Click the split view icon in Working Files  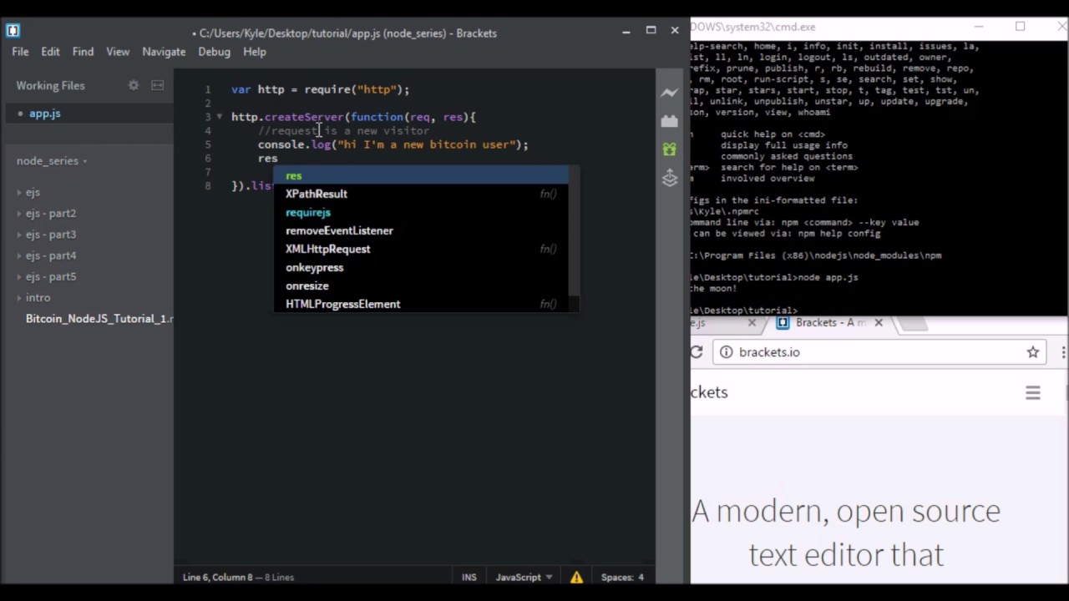click(x=157, y=85)
